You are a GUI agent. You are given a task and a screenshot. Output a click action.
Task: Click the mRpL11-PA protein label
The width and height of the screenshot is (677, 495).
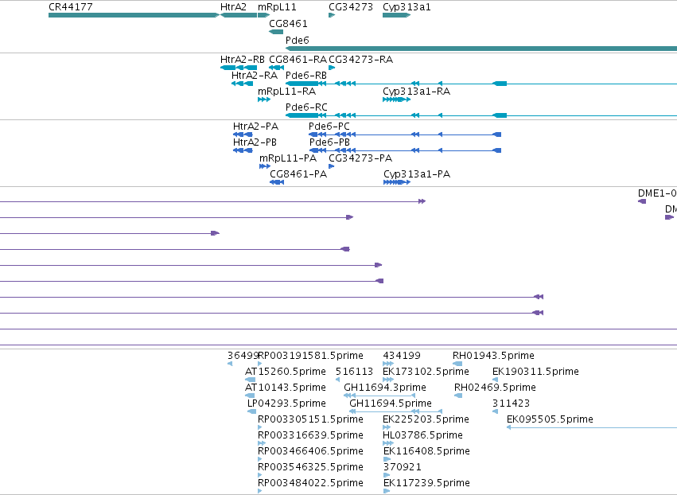pos(287,158)
